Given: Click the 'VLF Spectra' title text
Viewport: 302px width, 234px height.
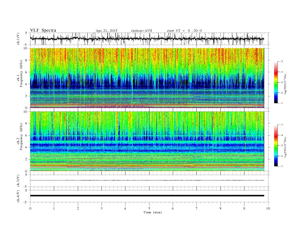Looking at the screenshot, I should (x=43, y=30).
